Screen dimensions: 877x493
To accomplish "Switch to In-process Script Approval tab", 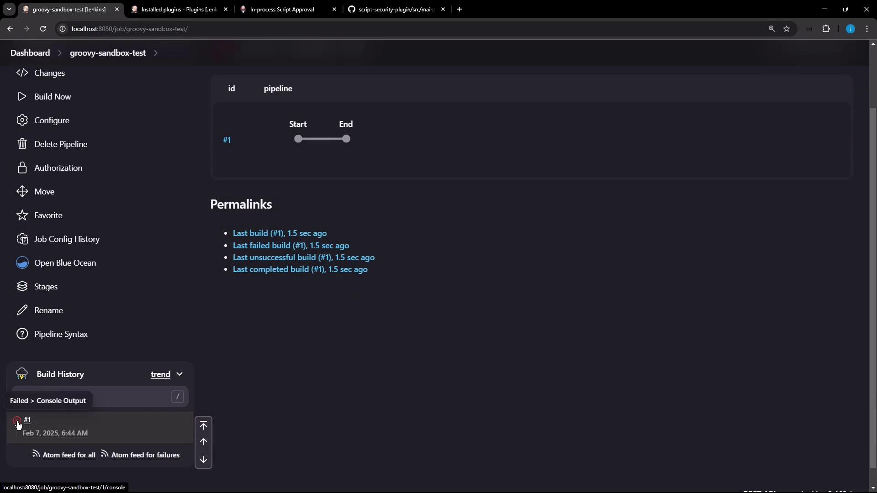I will 282,9.
